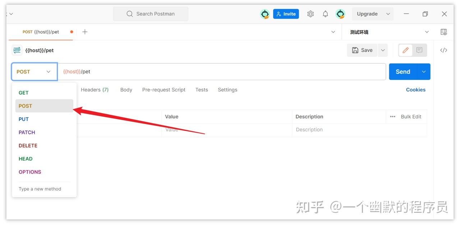Open the comments icon
460x225 pixels.
[419, 50]
